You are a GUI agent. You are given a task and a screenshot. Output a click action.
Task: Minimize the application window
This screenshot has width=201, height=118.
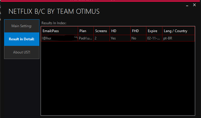tap(188, 5)
